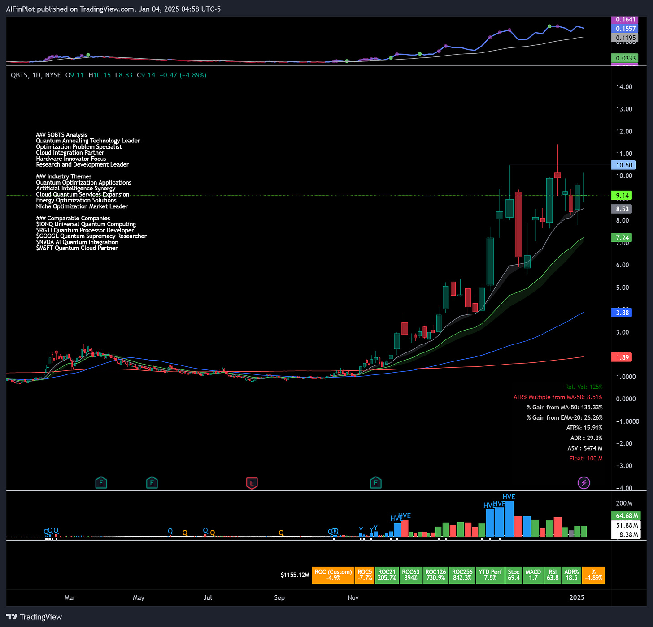Click the teal earnings E icon near May
Screen dimensions: 653x627
pos(152,483)
